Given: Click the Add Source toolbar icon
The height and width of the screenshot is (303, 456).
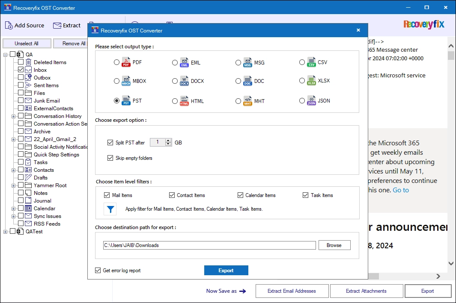Looking at the screenshot, I should 9,26.
